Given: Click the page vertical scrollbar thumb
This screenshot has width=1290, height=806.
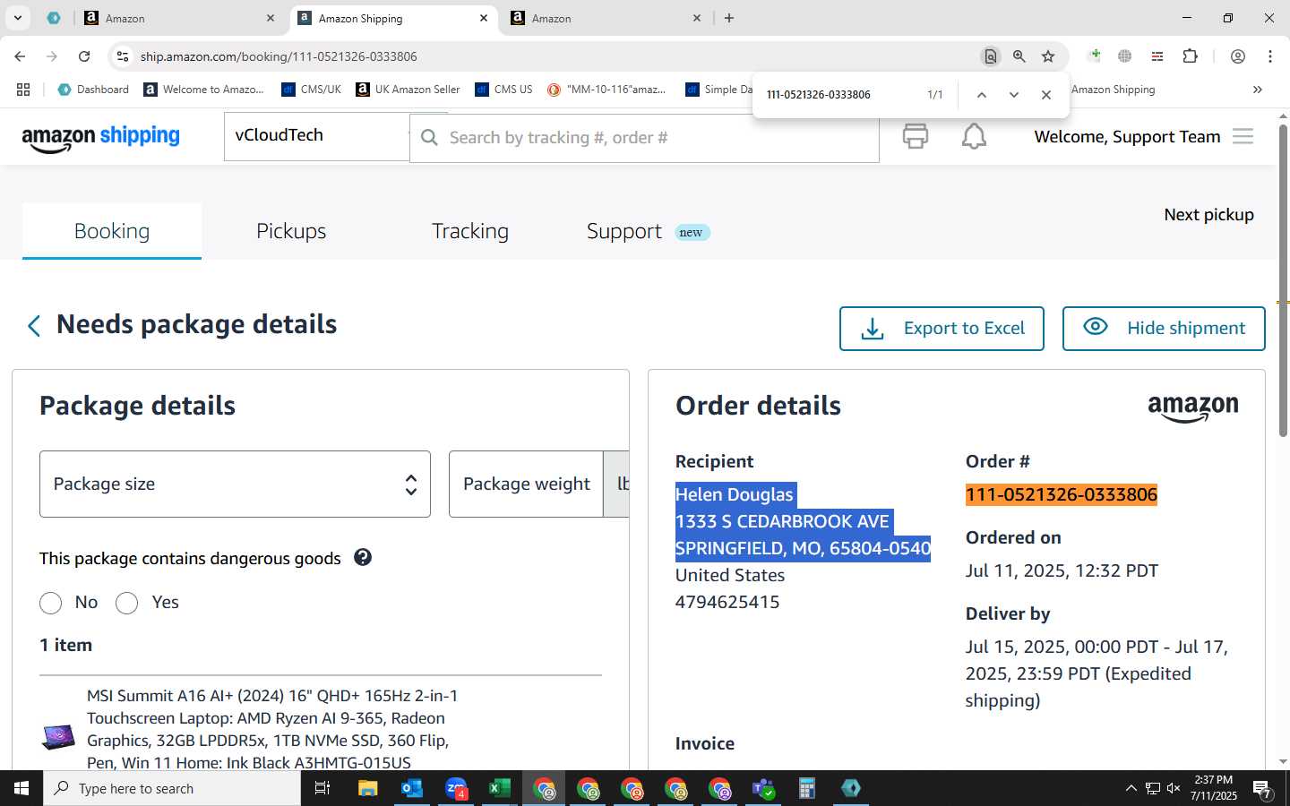Looking at the screenshot, I should coord(1283,280).
